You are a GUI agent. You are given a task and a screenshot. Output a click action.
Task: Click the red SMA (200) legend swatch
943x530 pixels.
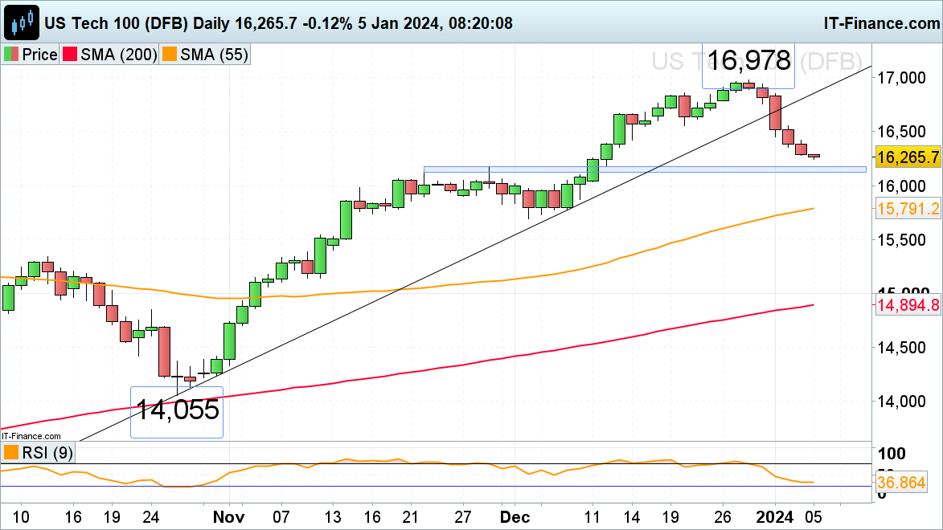coord(70,55)
